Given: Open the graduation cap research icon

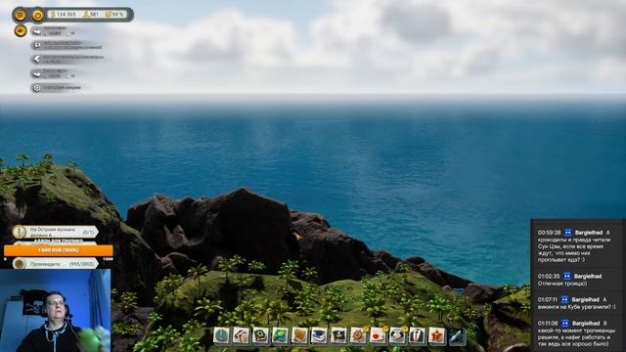Looking at the screenshot, I should pos(320,335).
